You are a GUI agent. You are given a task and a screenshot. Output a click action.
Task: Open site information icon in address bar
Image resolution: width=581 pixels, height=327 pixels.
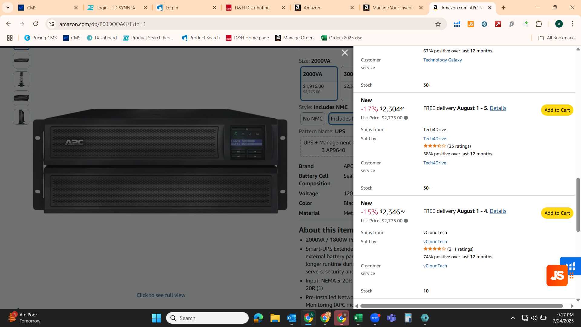(52, 24)
